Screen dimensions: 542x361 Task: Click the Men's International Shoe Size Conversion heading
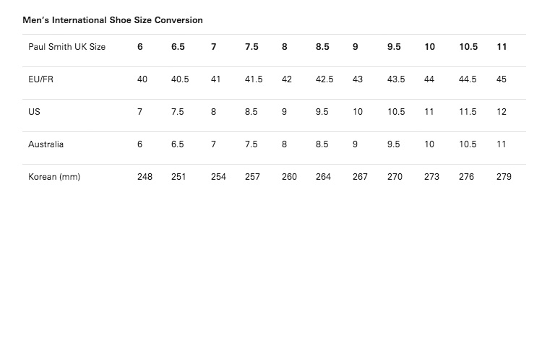[113, 20]
